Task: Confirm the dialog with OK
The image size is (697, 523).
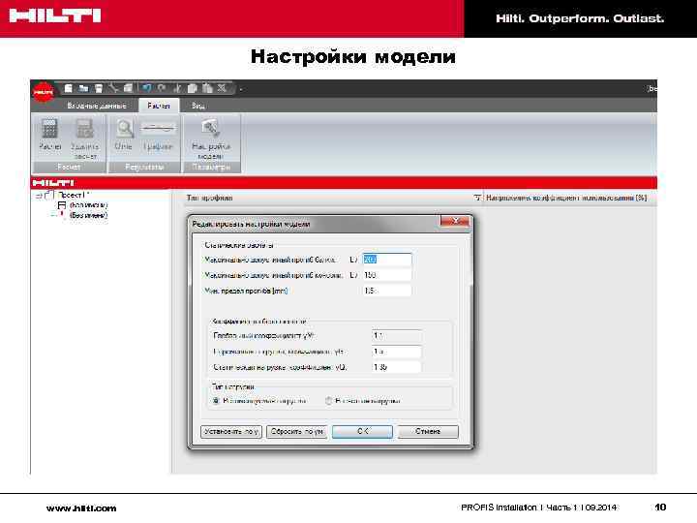Action: (x=362, y=432)
